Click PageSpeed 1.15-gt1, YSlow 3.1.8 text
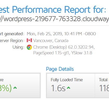Viewport: 109px width, 104px height. click(x=63, y=53)
